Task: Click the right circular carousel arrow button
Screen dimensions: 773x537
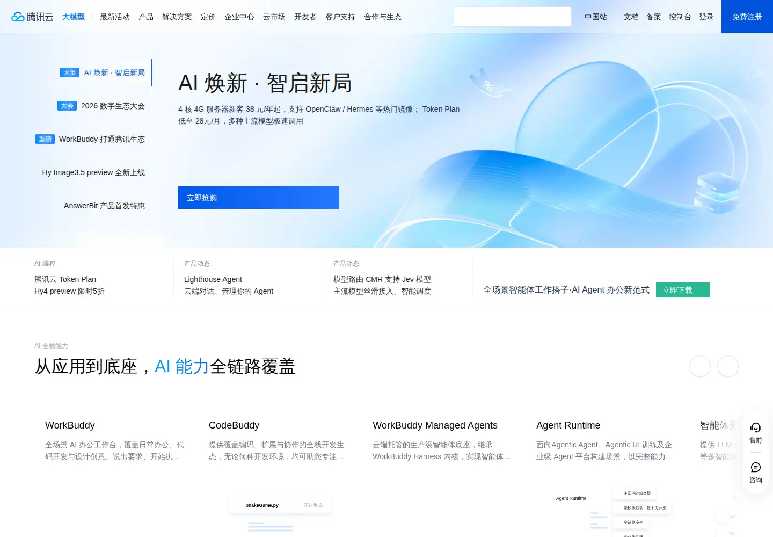Action: coord(728,366)
